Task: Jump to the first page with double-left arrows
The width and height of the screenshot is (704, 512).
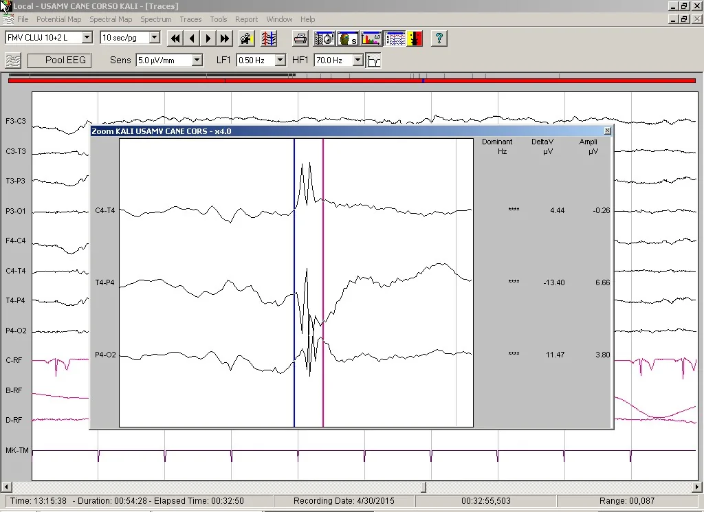Action: pyautogui.click(x=175, y=38)
